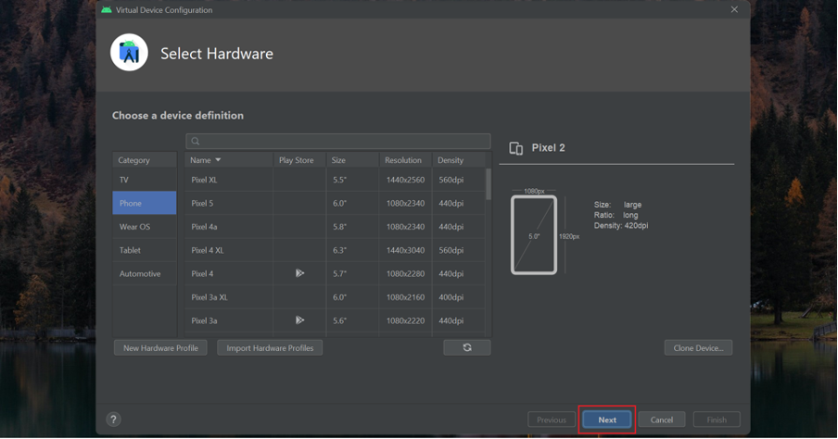Click the 5.8" size cell

[x=339, y=226]
